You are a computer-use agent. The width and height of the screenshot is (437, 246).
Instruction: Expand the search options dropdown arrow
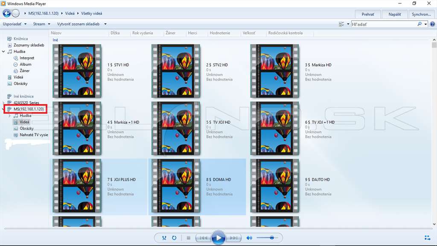pyautogui.click(x=425, y=24)
